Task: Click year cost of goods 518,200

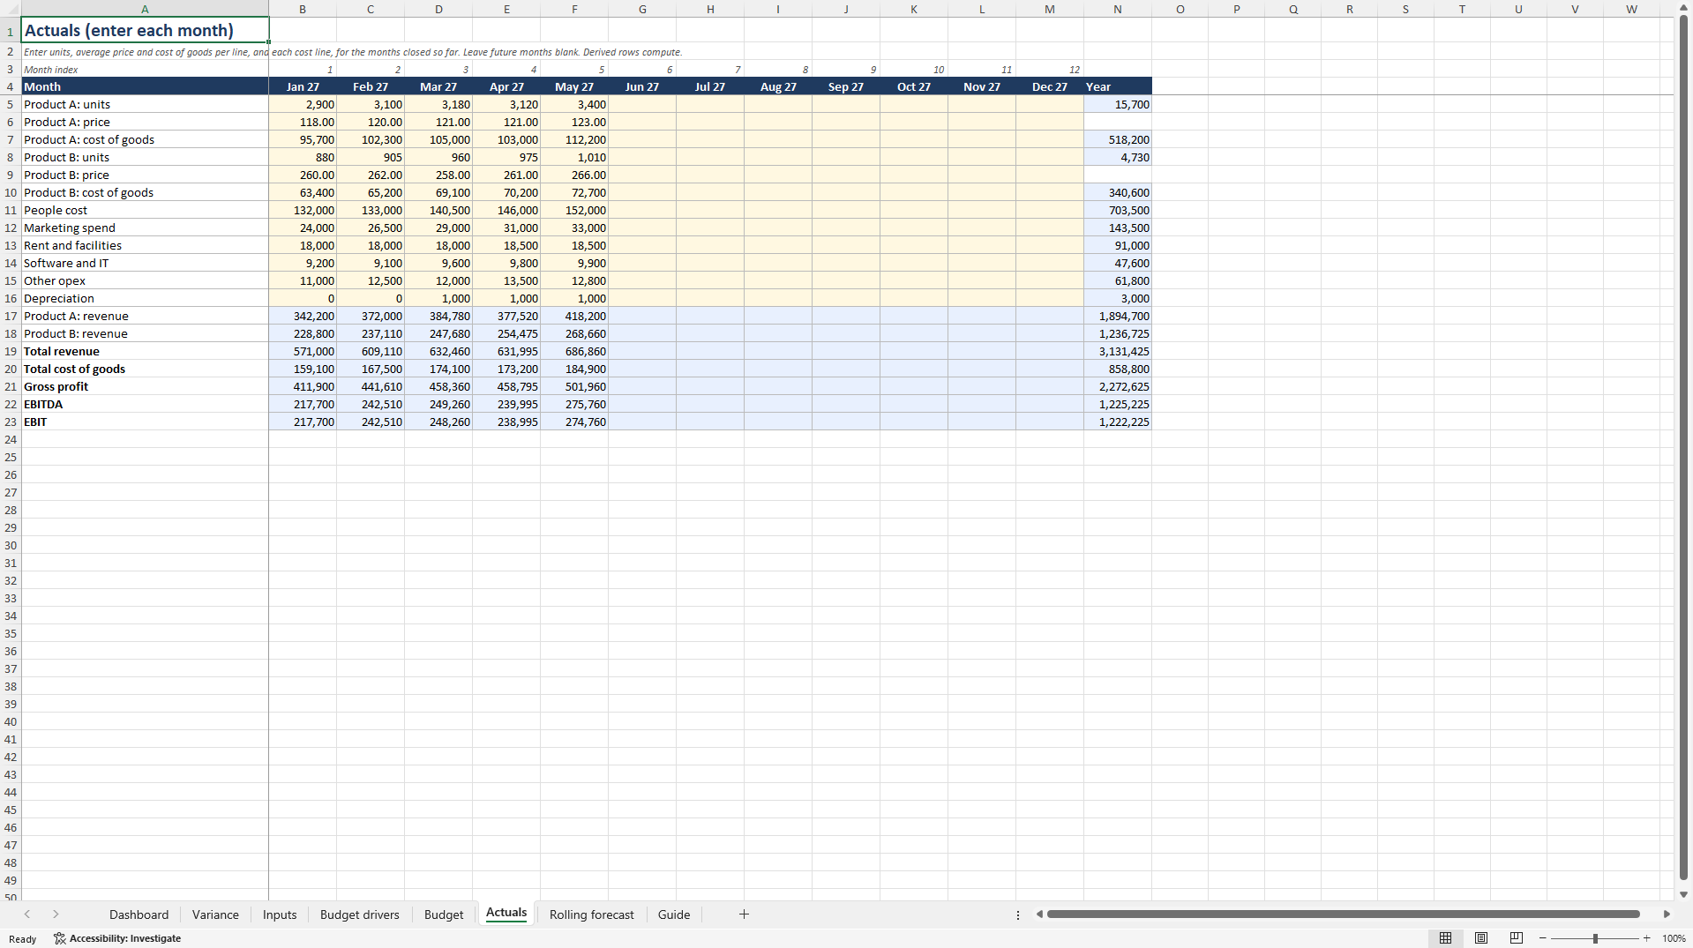Action: pyautogui.click(x=1118, y=139)
